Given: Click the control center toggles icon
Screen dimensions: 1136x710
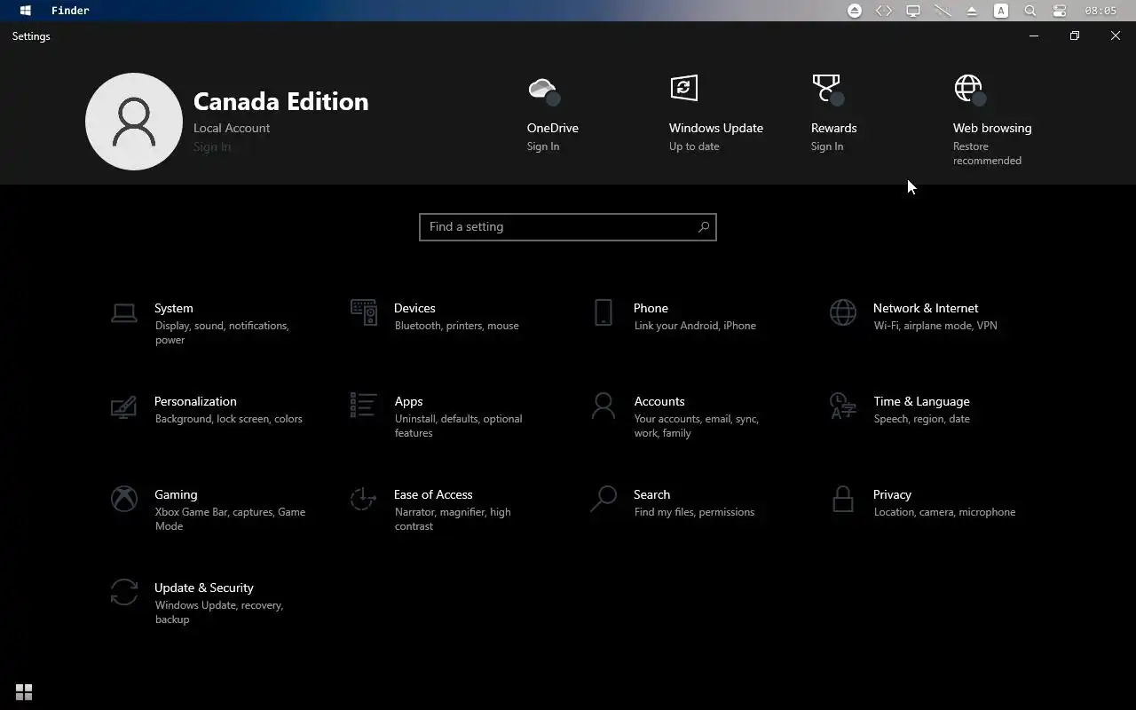Looking at the screenshot, I should click(1060, 11).
